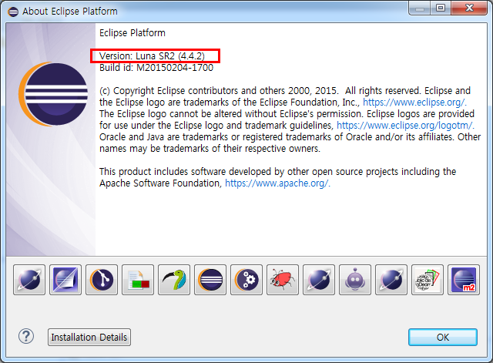This screenshot has width=493, height=363.
Task: Select the document with green and red bars icon
Action: (138, 279)
